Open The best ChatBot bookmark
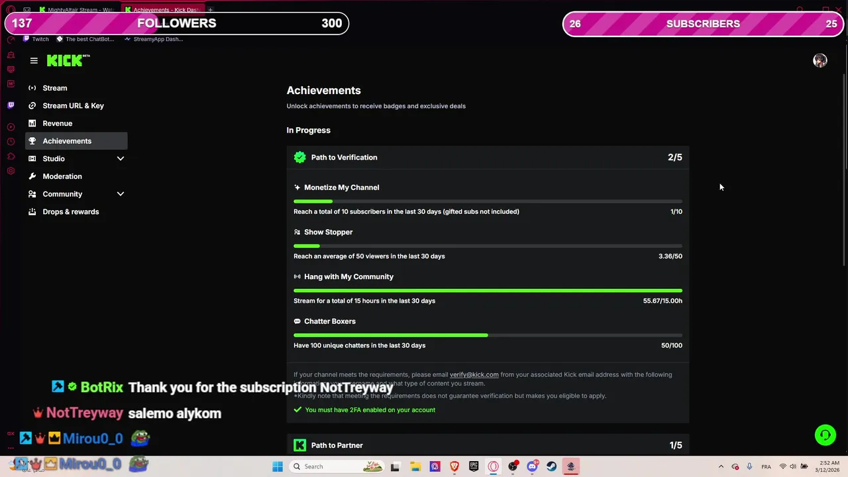The height and width of the screenshot is (477, 848). click(x=85, y=39)
